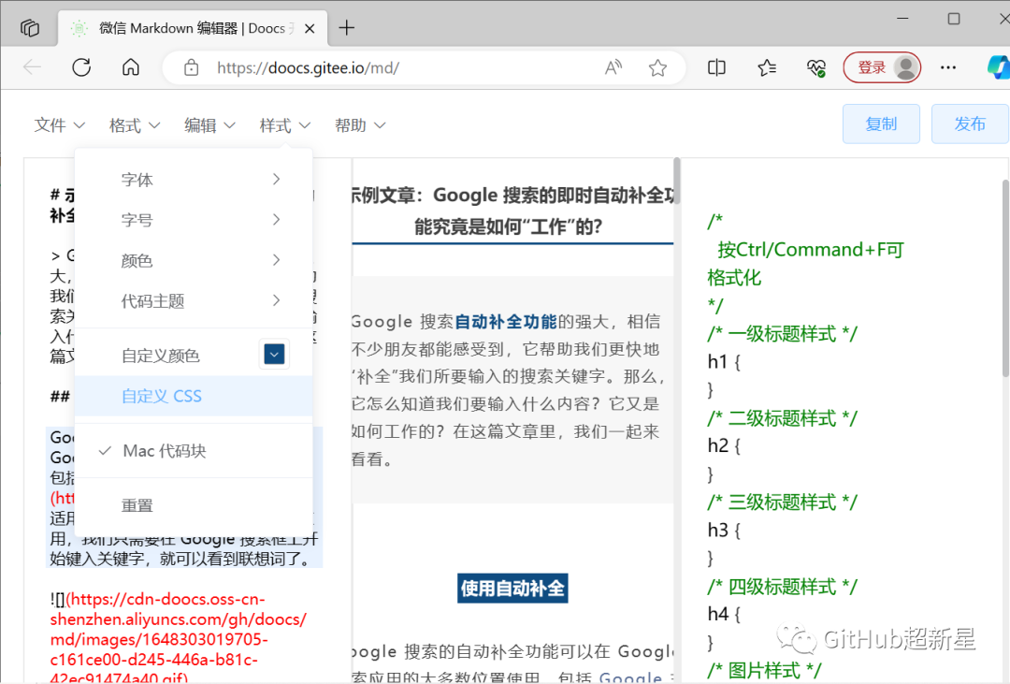Click the /* 二级标题样式 */ comment
This screenshot has height=684, width=1010.
click(782, 417)
